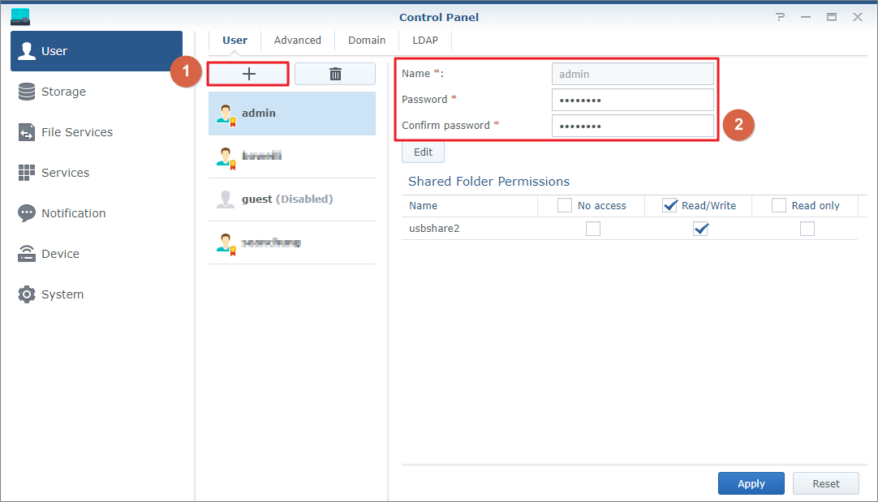
Task: Switch to the Advanced tab
Action: 297,39
